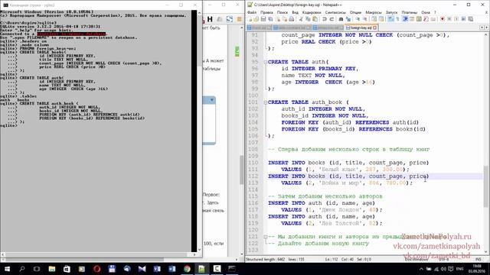Click volume icon in system tray

click(x=443, y=269)
